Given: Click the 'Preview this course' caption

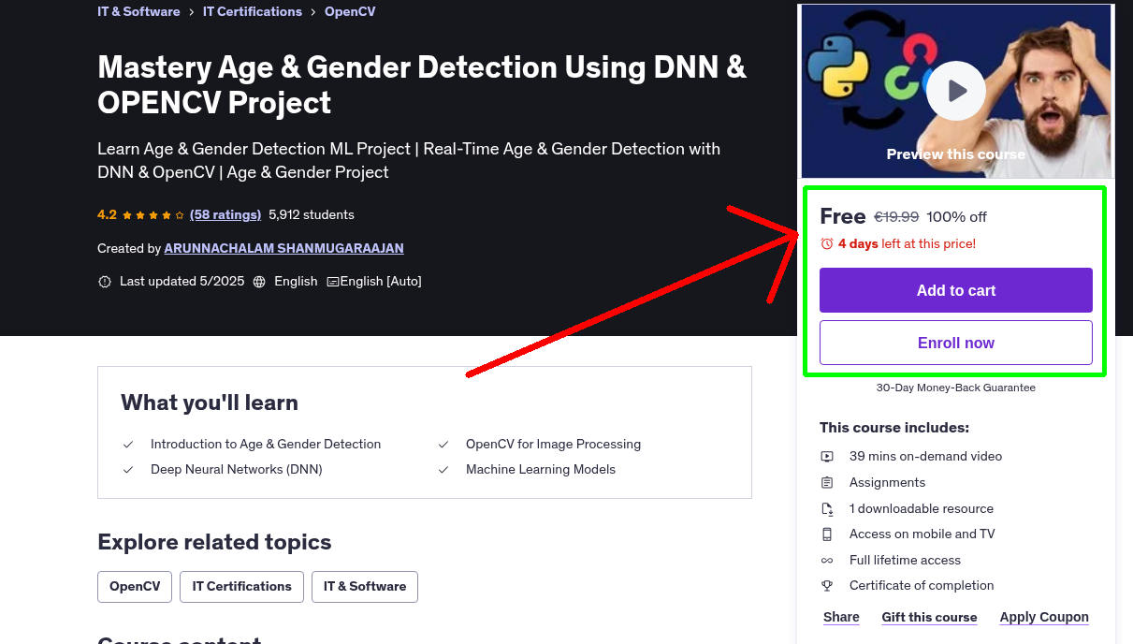Looking at the screenshot, I should [x=956, y=154].
